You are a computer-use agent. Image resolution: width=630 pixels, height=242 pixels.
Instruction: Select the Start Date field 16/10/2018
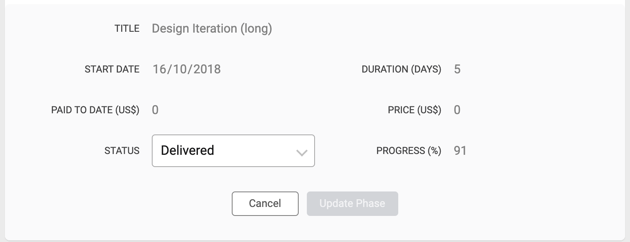[186, 69]
